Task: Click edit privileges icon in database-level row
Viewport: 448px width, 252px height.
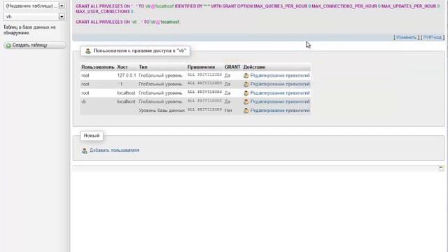Action: pyautogui.click(x=246, y=111)
